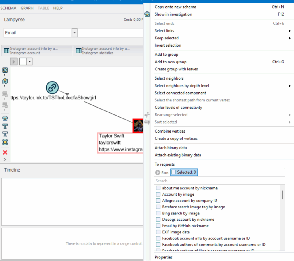The image size is (294, 261).
Task: Expand the Keep selected submenu
Action: click(x=290, y=38)
